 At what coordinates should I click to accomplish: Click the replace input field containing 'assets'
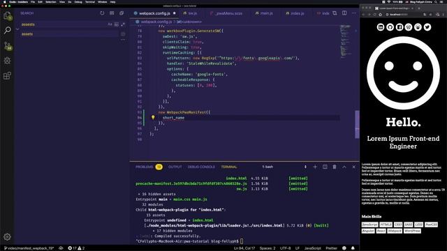[x=69, y=34]
